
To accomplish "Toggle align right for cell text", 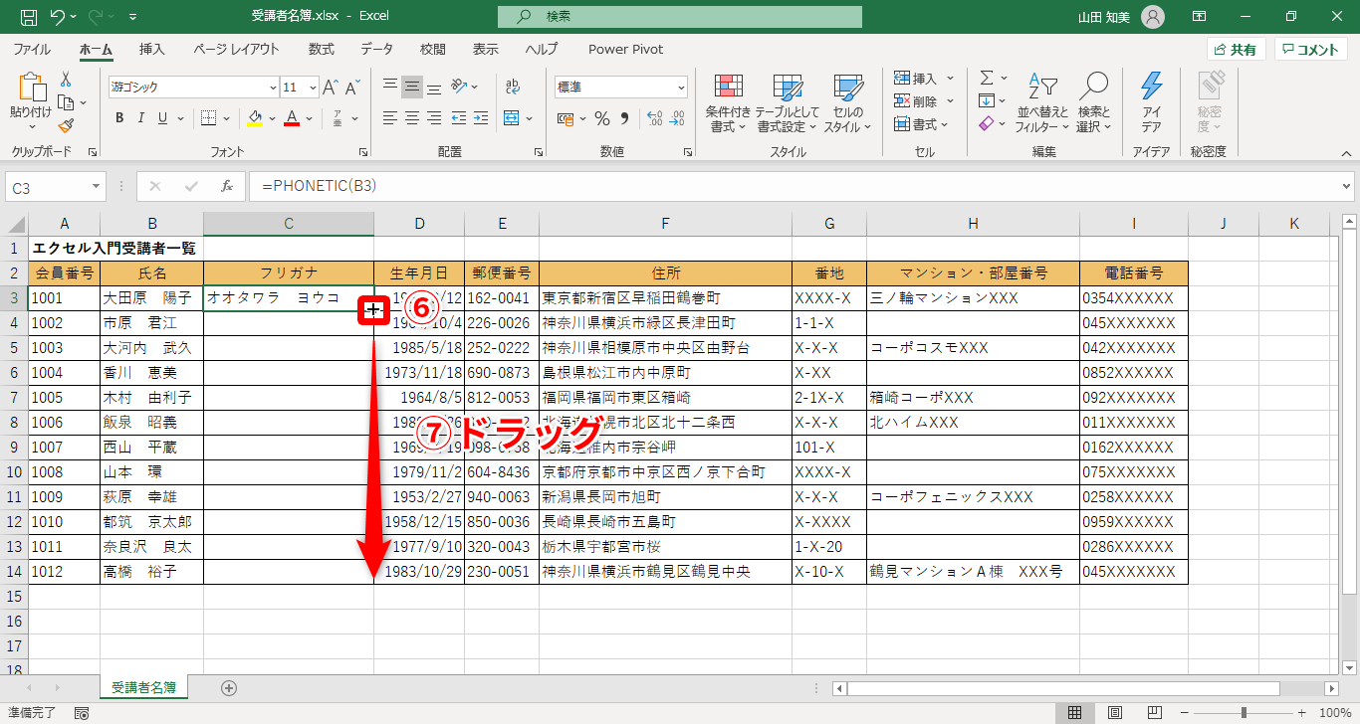I will tap(434, 118).
